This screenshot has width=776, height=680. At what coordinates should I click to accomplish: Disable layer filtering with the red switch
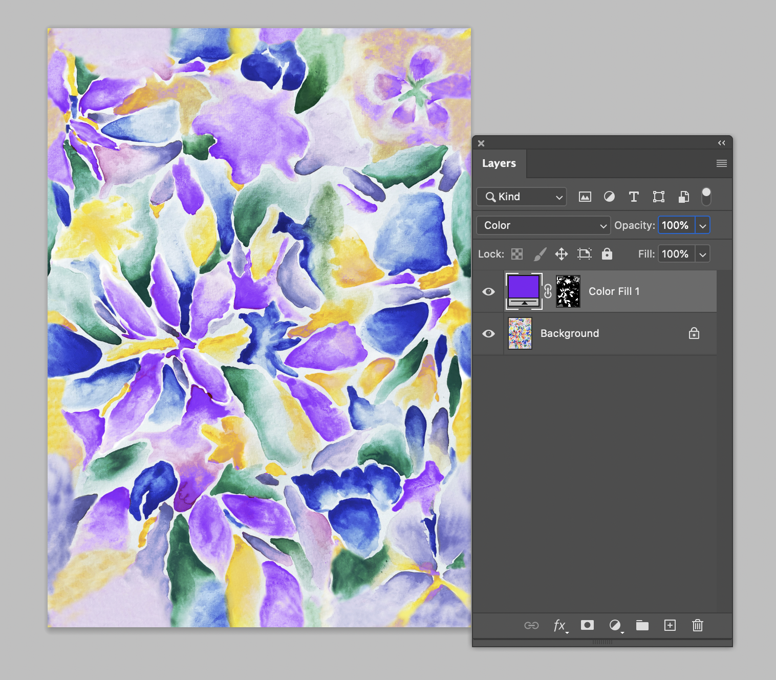tap(706, 195)
